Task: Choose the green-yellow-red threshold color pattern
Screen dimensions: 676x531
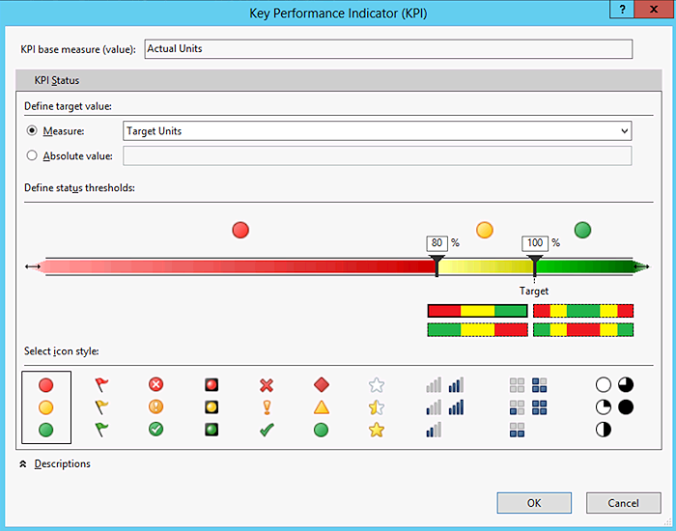Action: click(478, 330)
